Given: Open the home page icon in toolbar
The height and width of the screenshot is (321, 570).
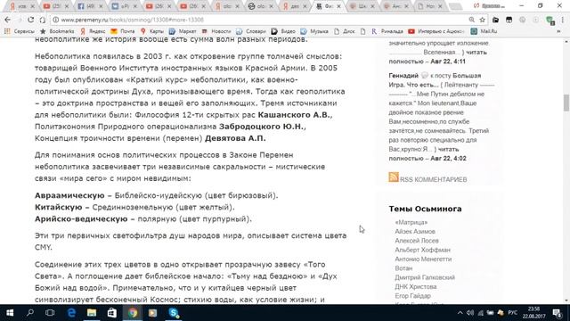Looking at the screenshot, I should 43,20.
